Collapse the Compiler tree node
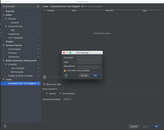Image resolution: width=164 pixels, height=130 pixels. pyautogui.click(x=6, y=64)
